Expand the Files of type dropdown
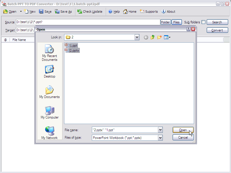 [x=160, y=138]
